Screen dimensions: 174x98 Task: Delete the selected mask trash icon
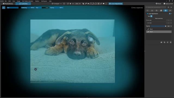click(171, 42)
